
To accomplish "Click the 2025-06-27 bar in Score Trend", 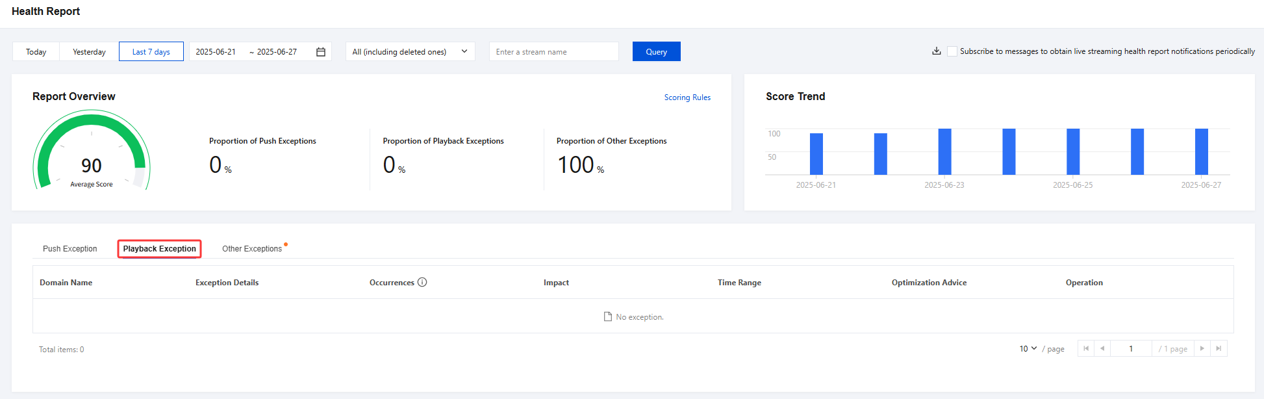I will tap(1201, 152).
